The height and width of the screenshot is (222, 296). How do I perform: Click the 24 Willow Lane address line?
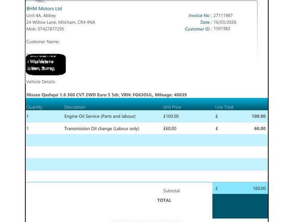click(x=60, y=22)
